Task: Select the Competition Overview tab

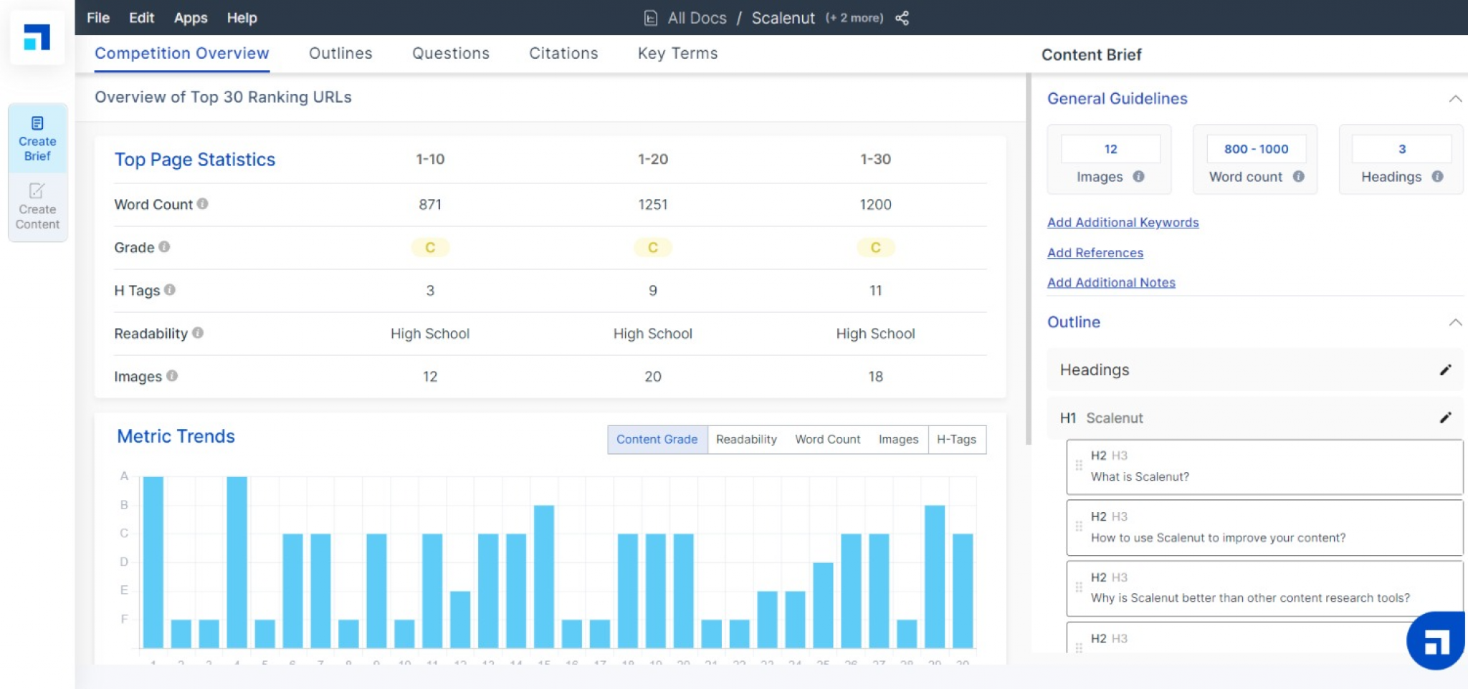Action: pyautogui.click(x=182, y=54)
